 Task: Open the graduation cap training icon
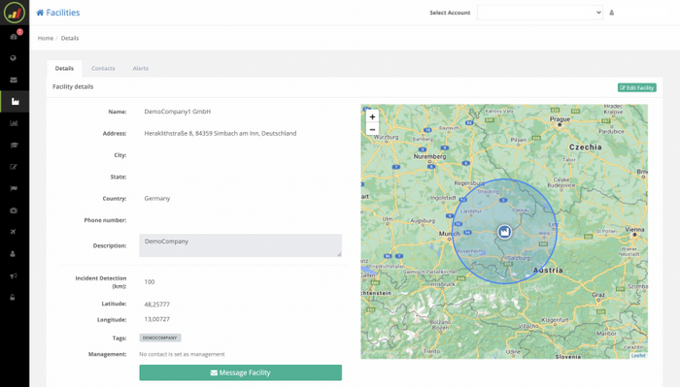coord(14,145)
